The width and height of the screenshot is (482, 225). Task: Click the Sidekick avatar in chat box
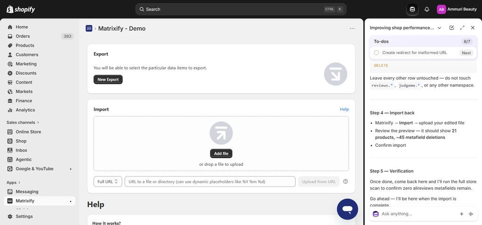pos(375,214)
